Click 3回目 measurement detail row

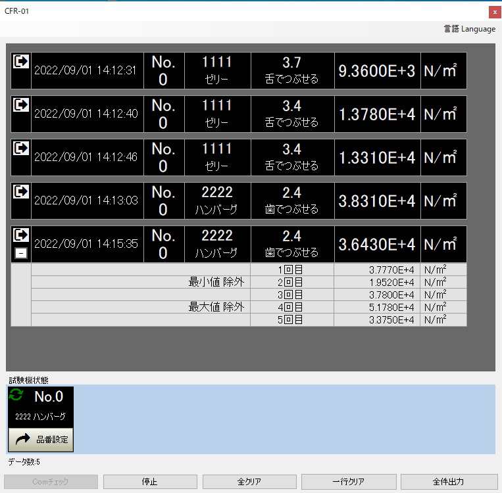pos(249,294)
